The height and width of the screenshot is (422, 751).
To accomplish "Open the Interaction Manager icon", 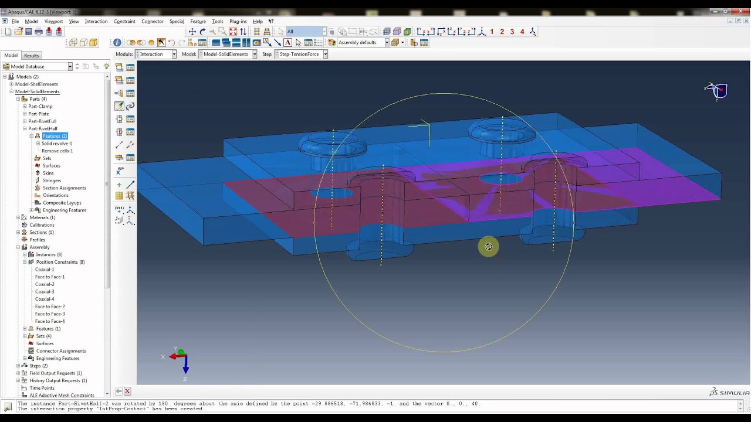I will 130,67.
